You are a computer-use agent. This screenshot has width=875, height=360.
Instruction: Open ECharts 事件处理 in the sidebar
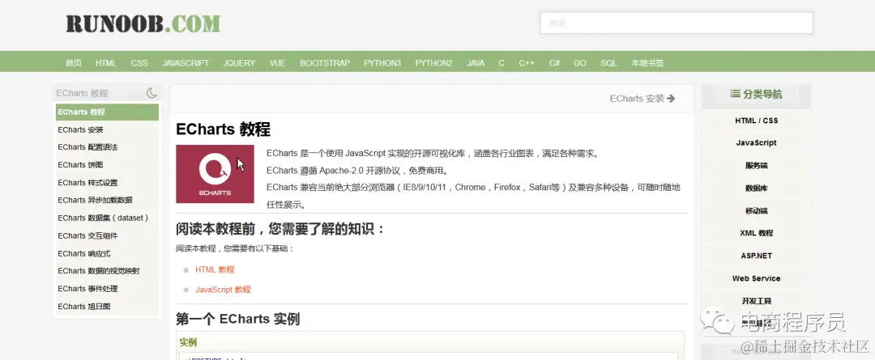pyautogui.click(x=87, y=289)
